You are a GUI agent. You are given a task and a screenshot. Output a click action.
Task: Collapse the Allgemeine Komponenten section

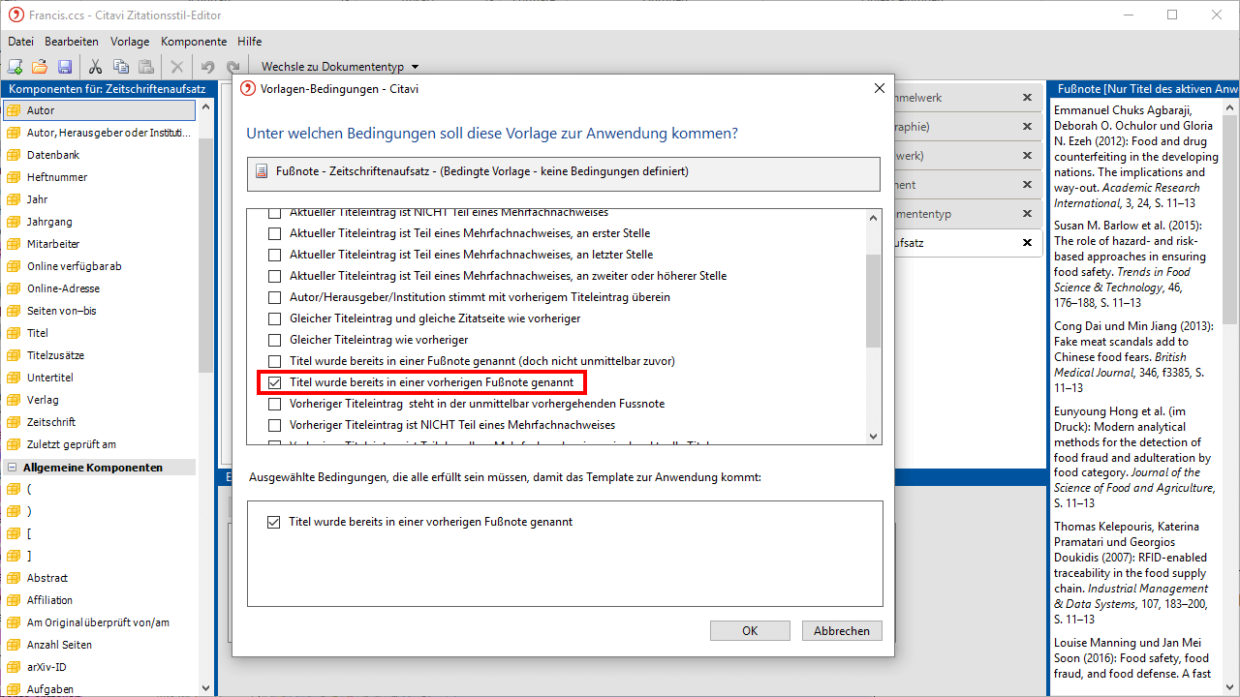tap(14, 468)
